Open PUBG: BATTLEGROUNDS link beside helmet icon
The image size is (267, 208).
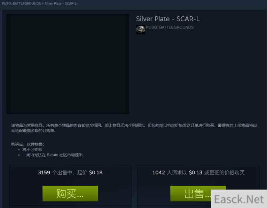(x=170, y=27)
